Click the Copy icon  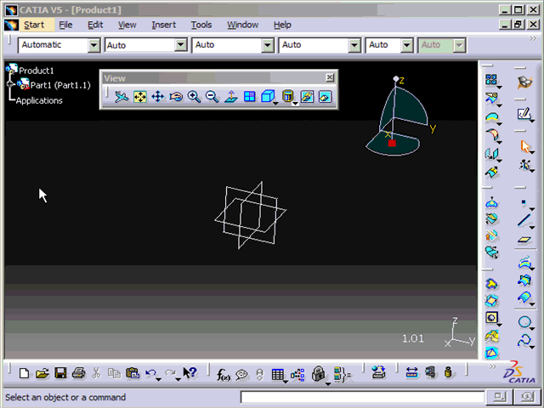click(114, 373)
